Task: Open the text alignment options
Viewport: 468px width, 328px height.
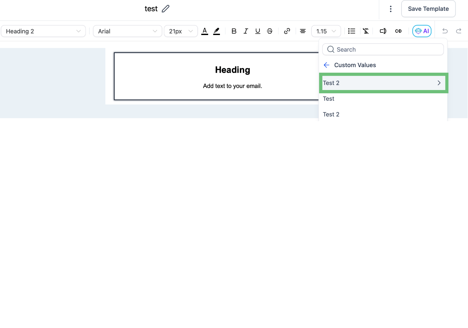Action: tap(303, 31)
